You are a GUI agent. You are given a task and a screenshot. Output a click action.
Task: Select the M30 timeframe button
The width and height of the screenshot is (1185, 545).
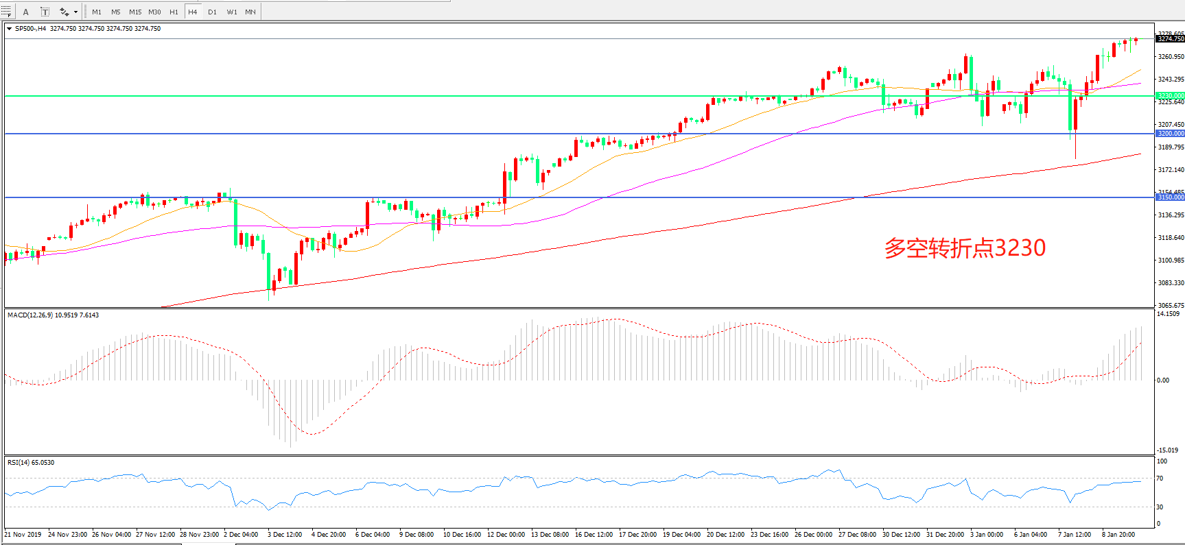(x=154, y=12)
